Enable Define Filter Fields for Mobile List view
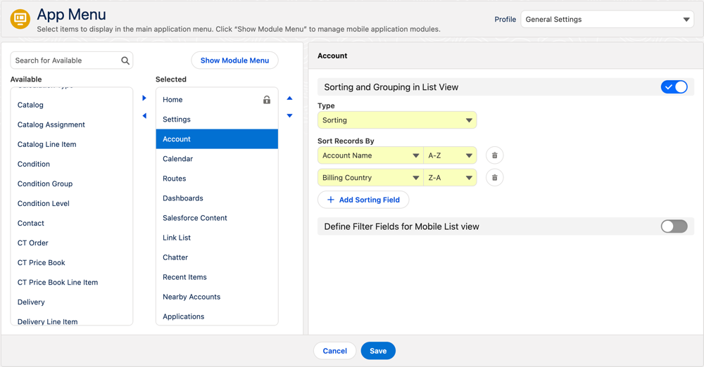The height and width of the screenshot is (367, 704). [x=674, y=226]
